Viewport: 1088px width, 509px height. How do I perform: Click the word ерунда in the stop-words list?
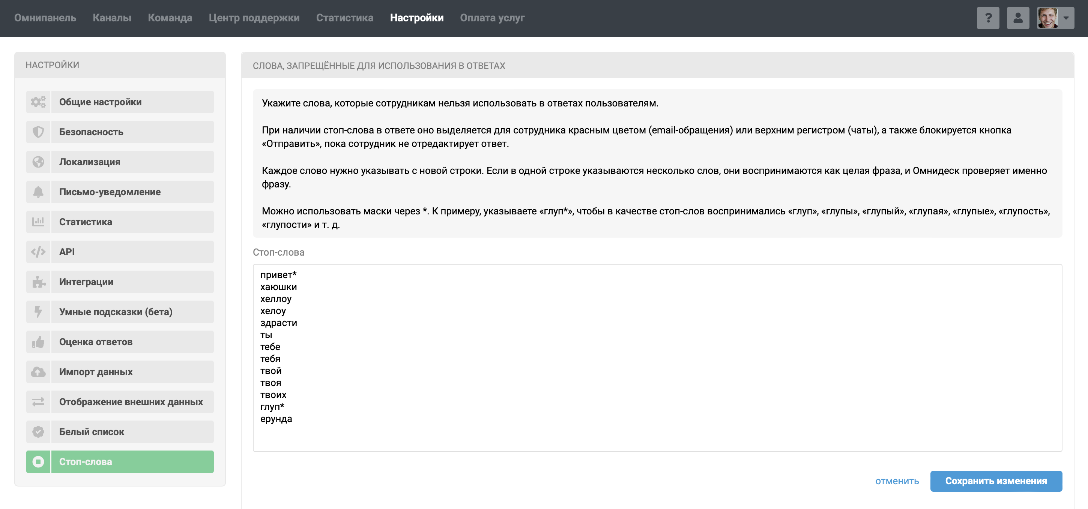(x=276, y=419)
